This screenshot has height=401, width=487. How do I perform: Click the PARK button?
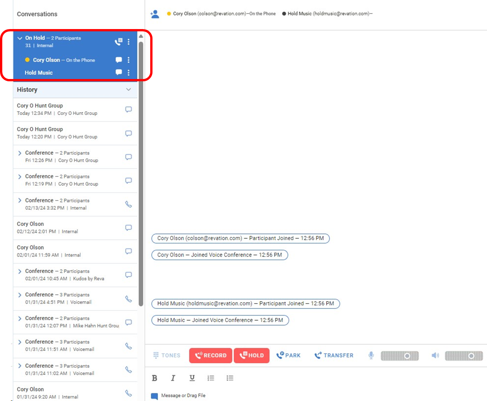tap(288, 356)
